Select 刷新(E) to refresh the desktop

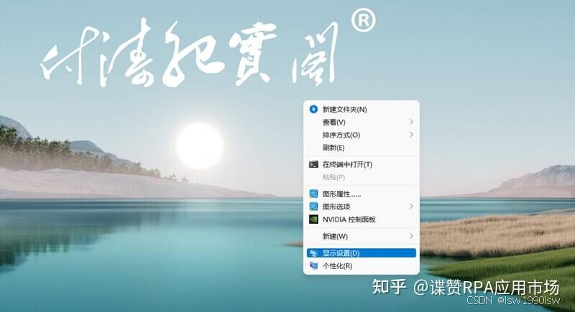coord(333,148)
